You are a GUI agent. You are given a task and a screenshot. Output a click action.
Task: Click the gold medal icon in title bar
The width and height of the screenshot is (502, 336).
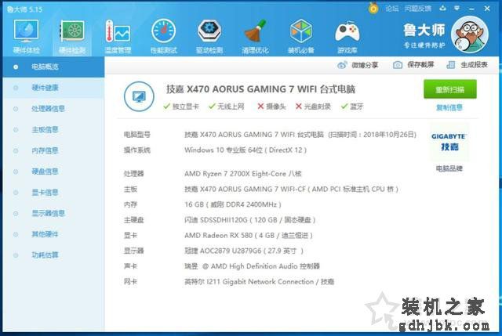pos(373,8)
